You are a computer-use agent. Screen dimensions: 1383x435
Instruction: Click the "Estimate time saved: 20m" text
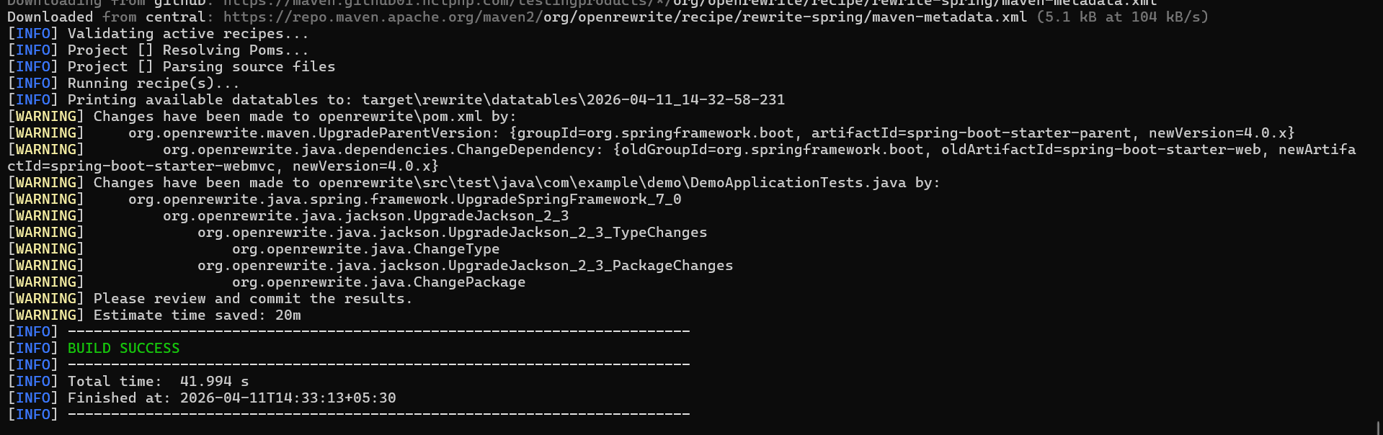[x=197, y=315]
